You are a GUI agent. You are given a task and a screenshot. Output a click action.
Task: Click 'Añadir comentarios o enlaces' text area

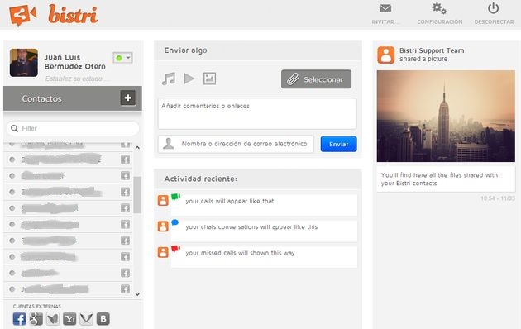click(257, 113)
